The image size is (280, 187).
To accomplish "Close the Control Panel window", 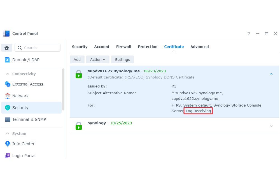I will point(276,34).
